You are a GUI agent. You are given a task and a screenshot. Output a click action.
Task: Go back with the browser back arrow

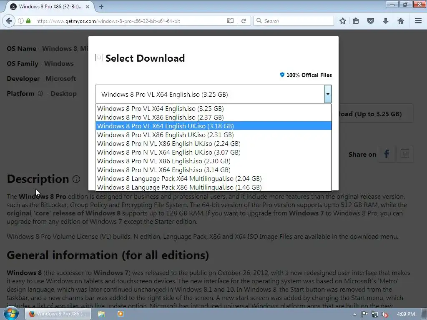pyautogui.click(x=9, y=21)
